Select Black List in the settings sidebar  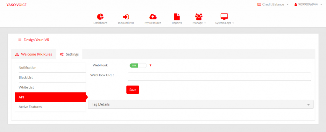(x=50, y=77)
